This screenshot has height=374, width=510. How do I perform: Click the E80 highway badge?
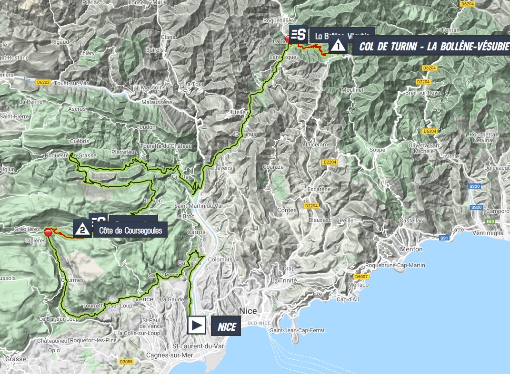coord(490,221)
